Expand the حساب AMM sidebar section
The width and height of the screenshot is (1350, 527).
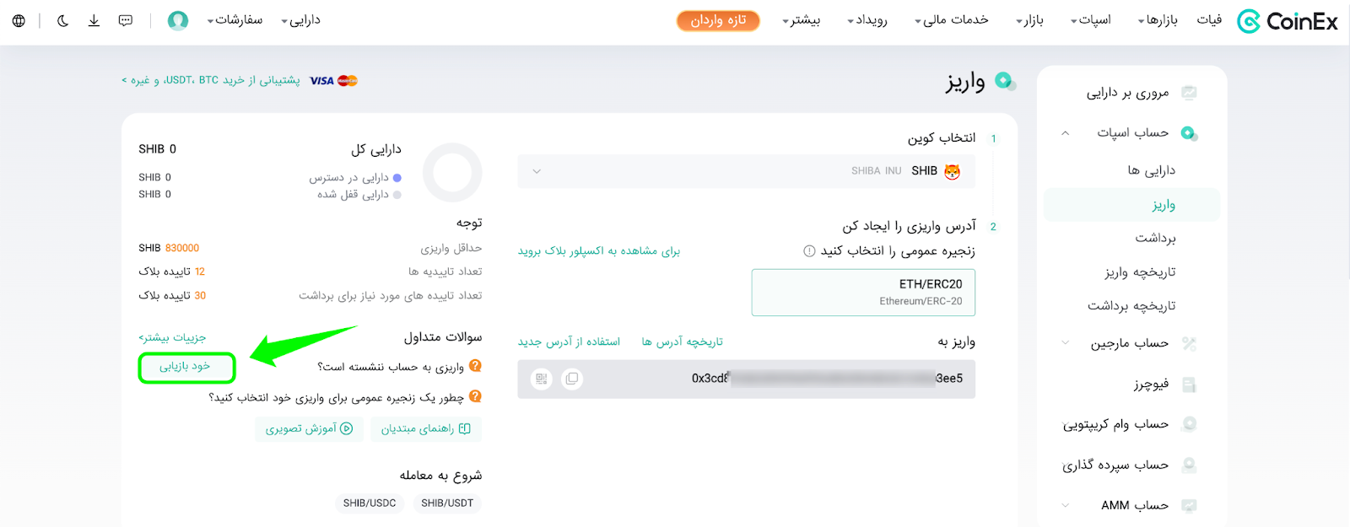coord(1065,505)
